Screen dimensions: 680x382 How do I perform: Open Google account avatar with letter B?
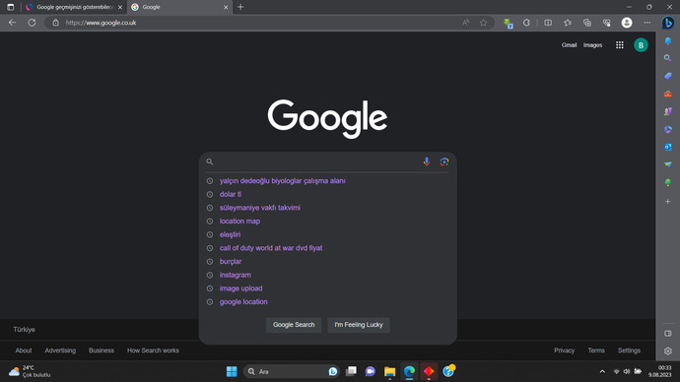641,45
